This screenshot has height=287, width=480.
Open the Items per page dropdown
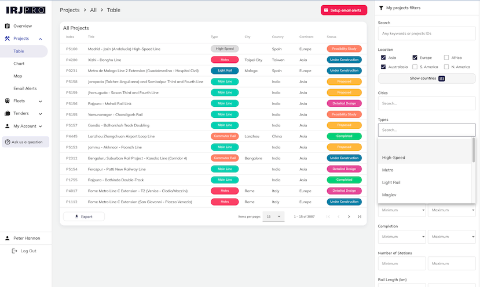coord(273,217)
